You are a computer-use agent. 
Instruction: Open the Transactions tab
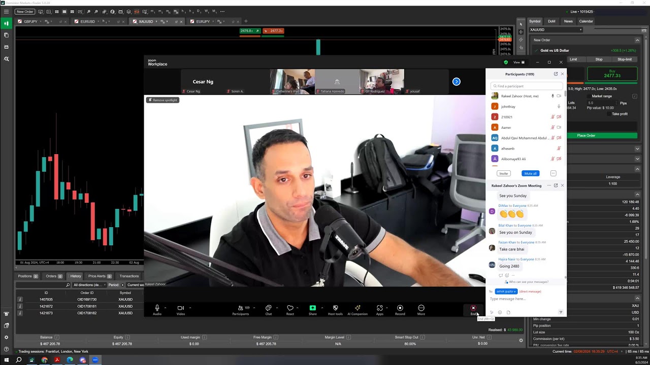tap(129, 276)
